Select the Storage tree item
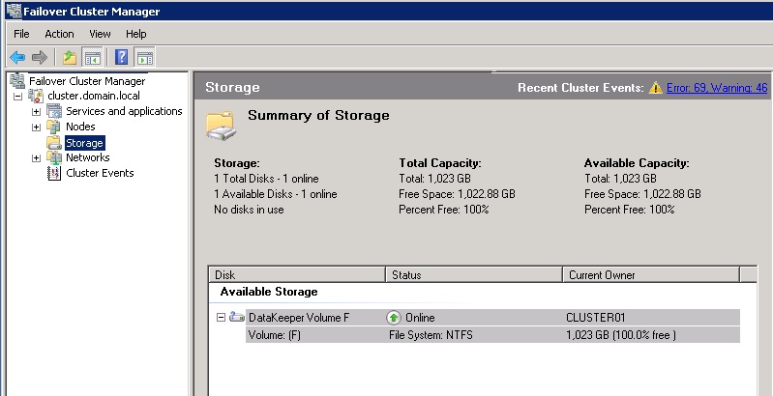 [x=84, y=143]
